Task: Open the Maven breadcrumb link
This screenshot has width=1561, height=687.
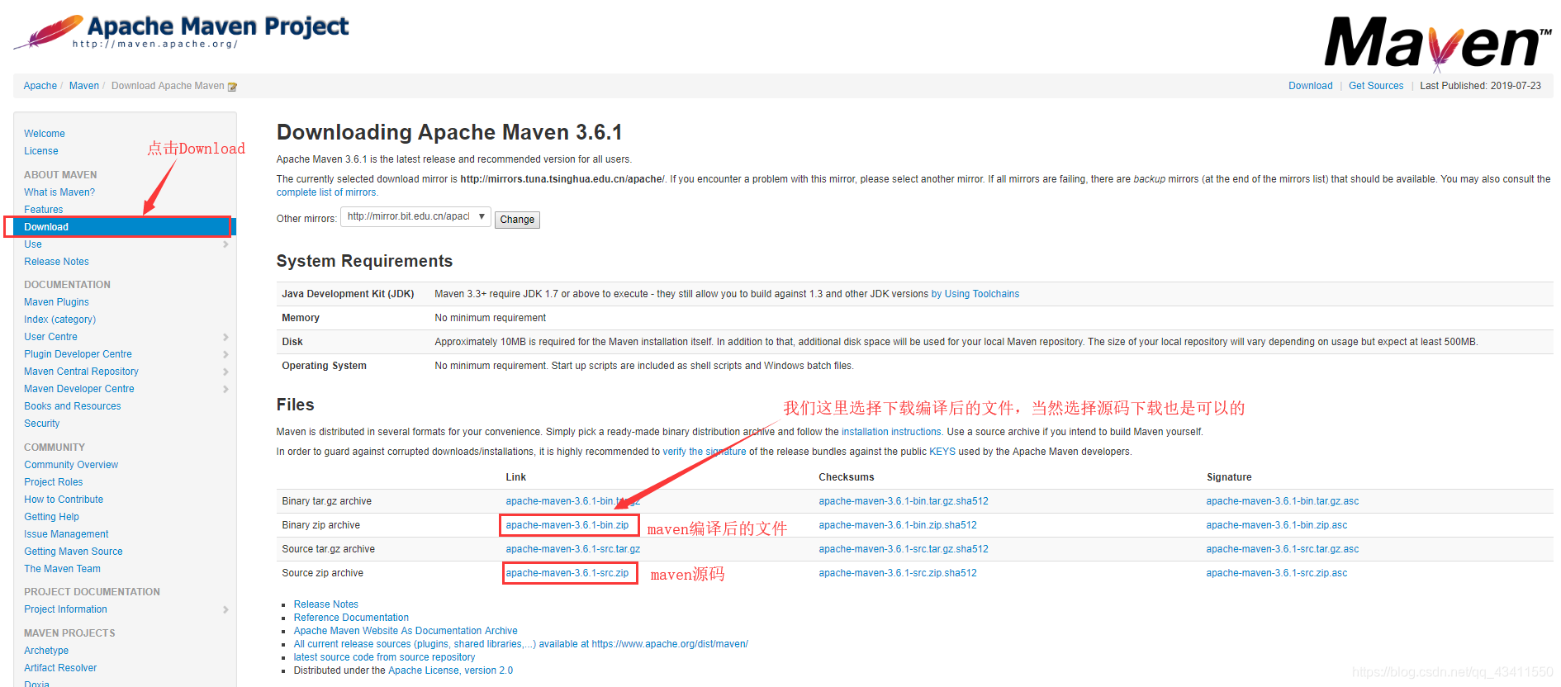Action: point(84,86)
